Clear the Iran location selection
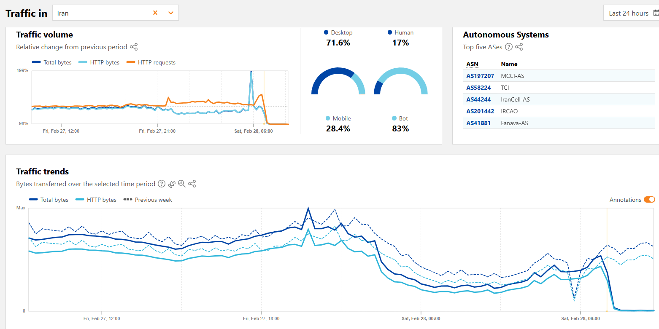659x329 pixels. (x=155, y=13)
